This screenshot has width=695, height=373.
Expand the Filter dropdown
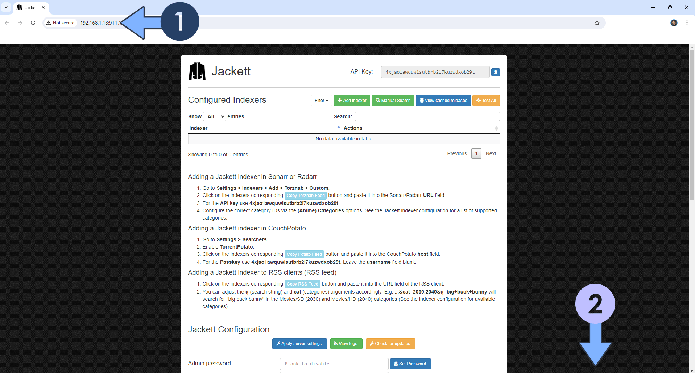click(321, 101)
